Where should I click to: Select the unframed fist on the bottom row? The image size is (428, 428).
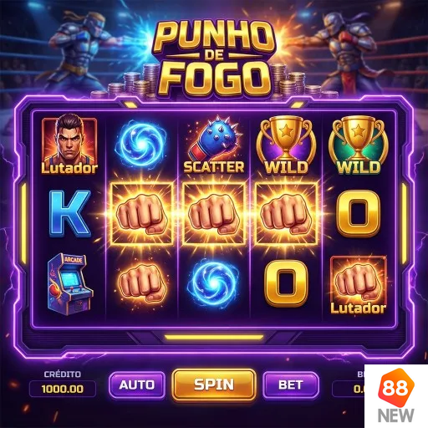[x=142, y=283]
